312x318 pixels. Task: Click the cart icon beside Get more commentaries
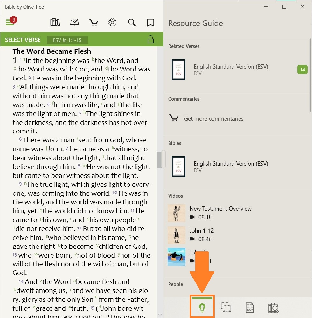click(x=174, y=118)
